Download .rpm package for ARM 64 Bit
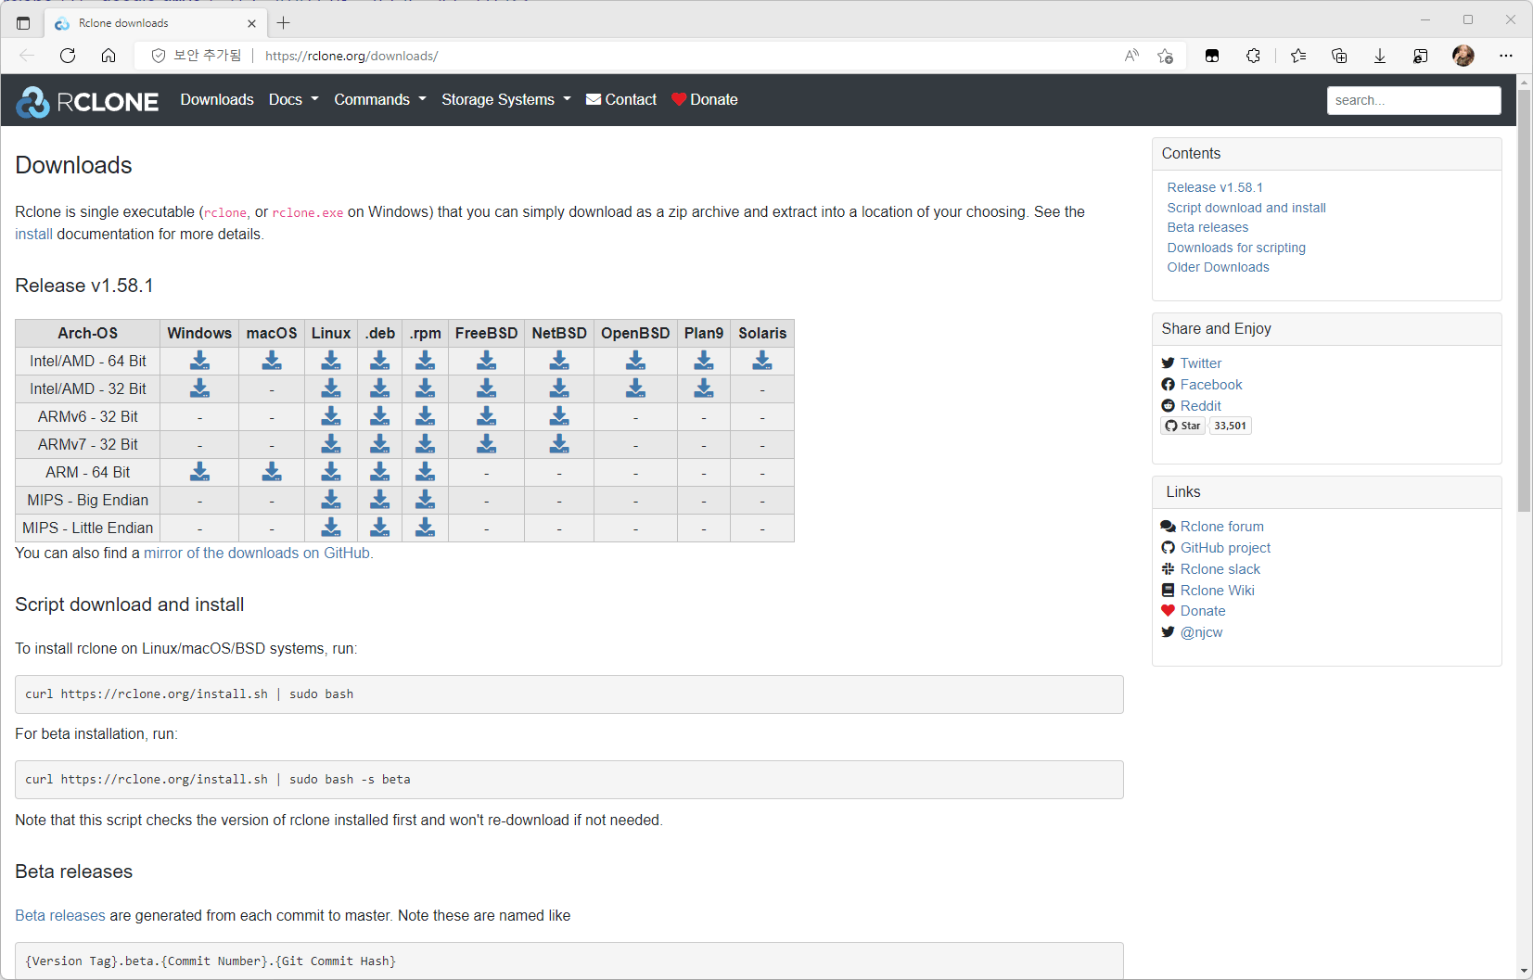 click(x=426, y=472)
